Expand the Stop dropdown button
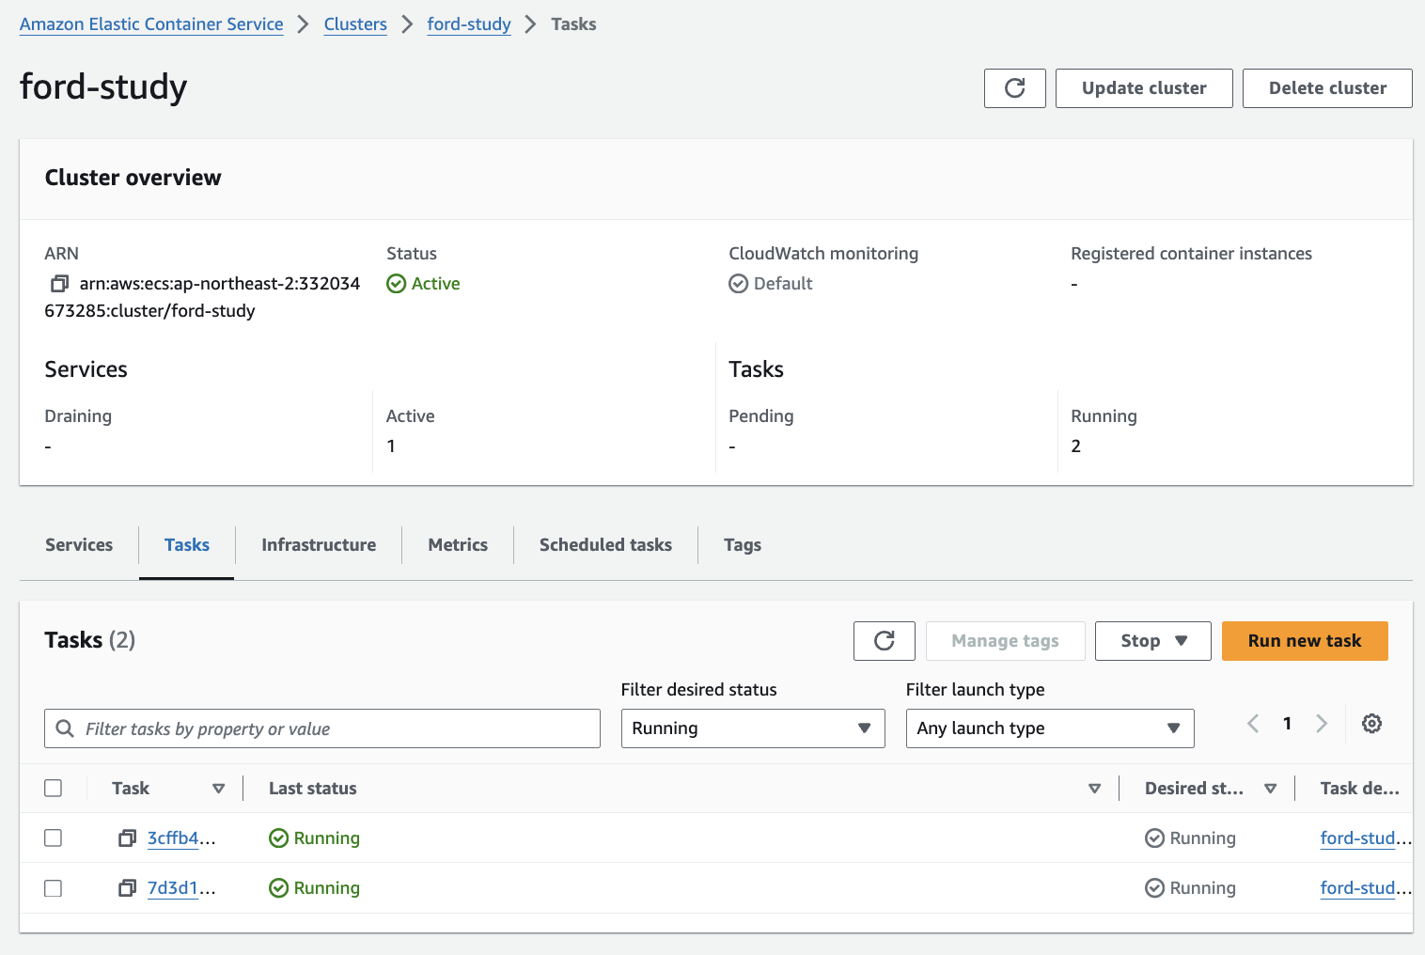 click(1152, 641)
